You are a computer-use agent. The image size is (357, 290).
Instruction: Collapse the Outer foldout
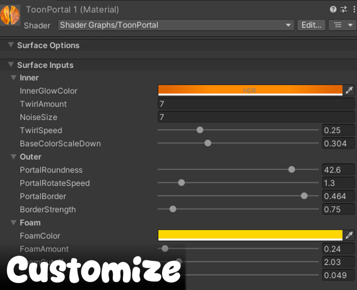(13, 157)
